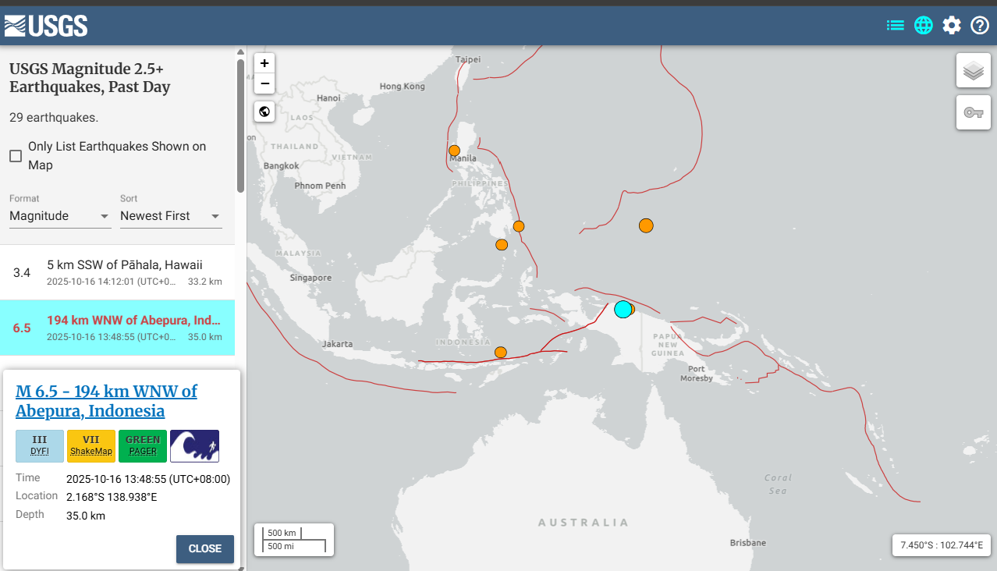Click the zoom in plus control
Image resolution: width=997 pixels, height=571 pixels.
tap(264, 62)
